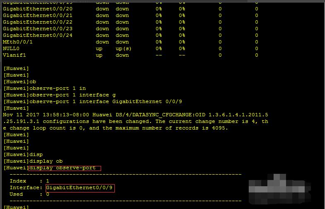Click the observe-port 1 in command line
325x209 pixels.
point(45,89)
